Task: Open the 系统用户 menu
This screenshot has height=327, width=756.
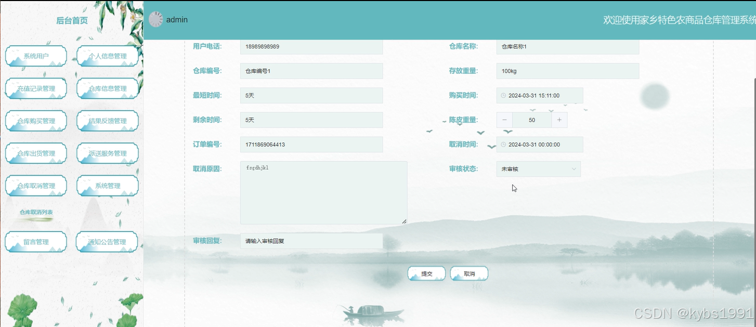Action: tap(36, 56)
